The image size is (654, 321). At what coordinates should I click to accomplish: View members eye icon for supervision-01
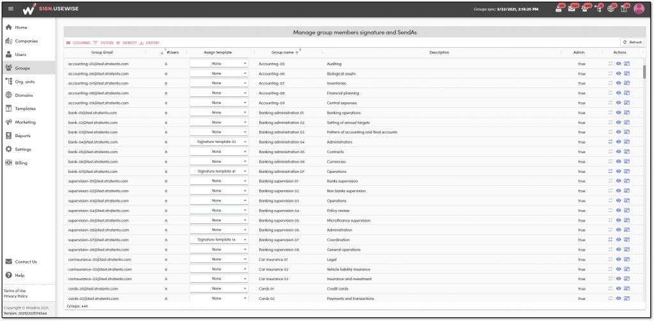tap(618, 181)
